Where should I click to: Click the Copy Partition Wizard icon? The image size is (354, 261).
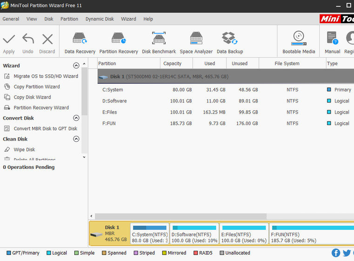7,87
